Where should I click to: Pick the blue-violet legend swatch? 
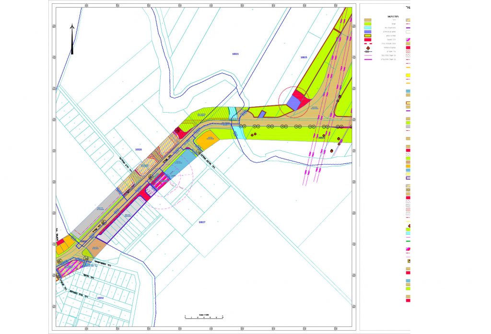(x=368, y=32)
